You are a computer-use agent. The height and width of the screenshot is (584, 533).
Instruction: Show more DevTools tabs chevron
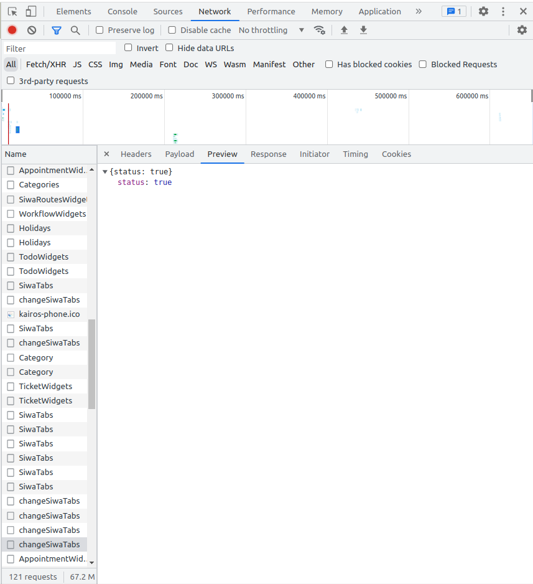(419, 12)
